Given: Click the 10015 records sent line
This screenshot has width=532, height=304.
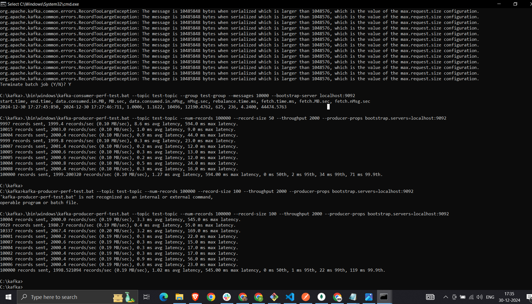Looking at the screenshot, I should point(117,129).
